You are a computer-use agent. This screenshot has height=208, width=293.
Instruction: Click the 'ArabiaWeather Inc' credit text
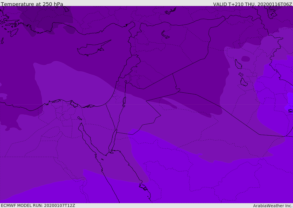tap(273, 206)
